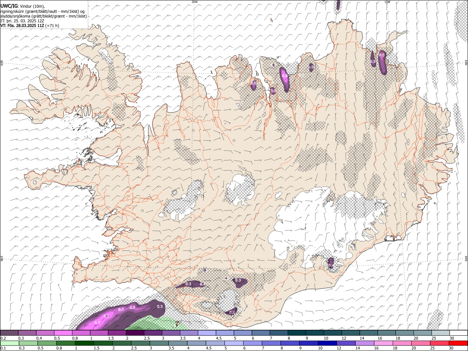Select pale green lower swatch between 0.1 and 0.3
The image size is (468, 351).
coord(10,343)
